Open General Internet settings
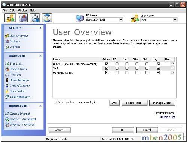The image size is (187, 143). point(18,114)
